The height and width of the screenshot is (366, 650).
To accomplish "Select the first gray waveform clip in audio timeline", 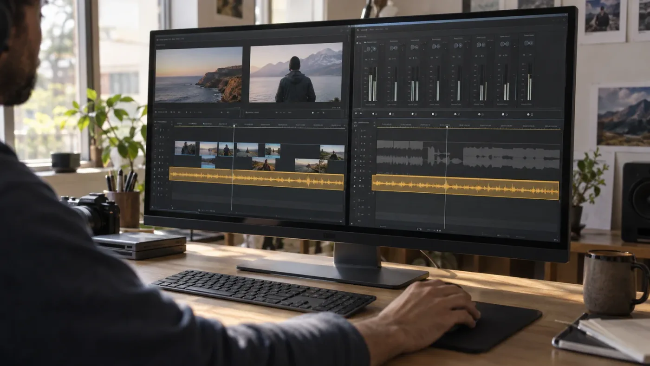I will click(400, 154).
